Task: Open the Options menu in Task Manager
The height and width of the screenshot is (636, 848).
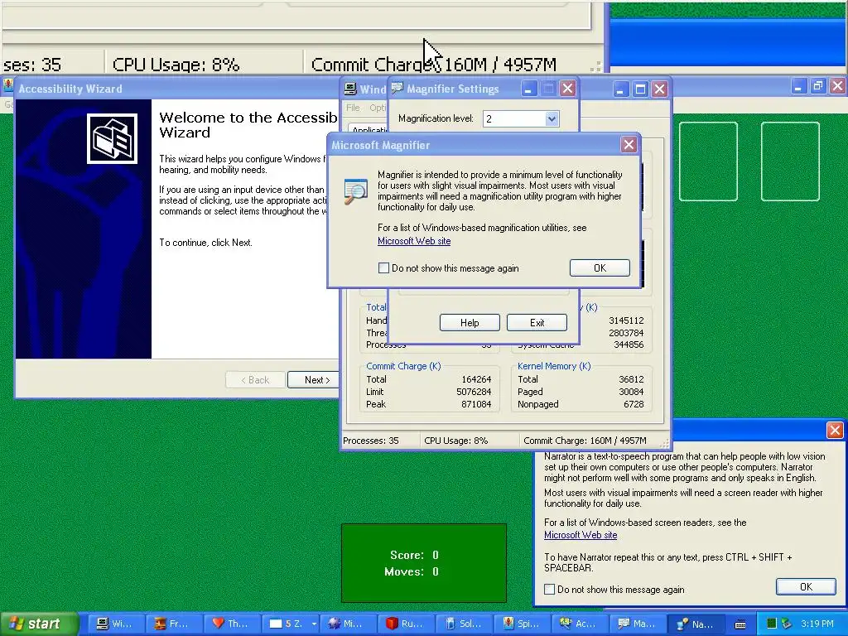Action: pyautogui.click(x=378, y=108)
